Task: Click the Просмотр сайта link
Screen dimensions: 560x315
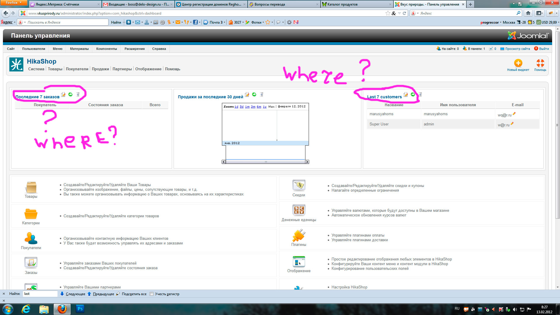Action: pyautogui.click(x=517, y=49)
